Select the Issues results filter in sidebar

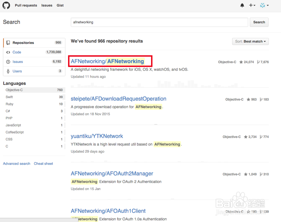(x=34, y=62)
